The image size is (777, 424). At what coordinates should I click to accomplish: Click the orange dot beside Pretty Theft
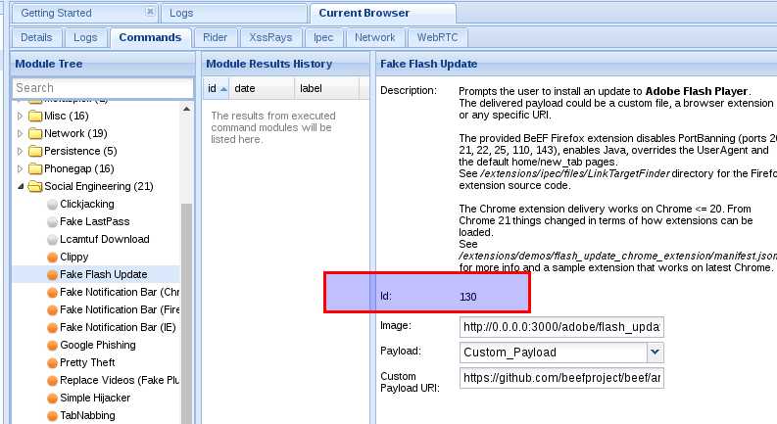click(52, 363)
